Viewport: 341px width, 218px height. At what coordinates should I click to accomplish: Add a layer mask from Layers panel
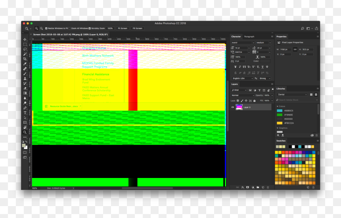point(247,187)
